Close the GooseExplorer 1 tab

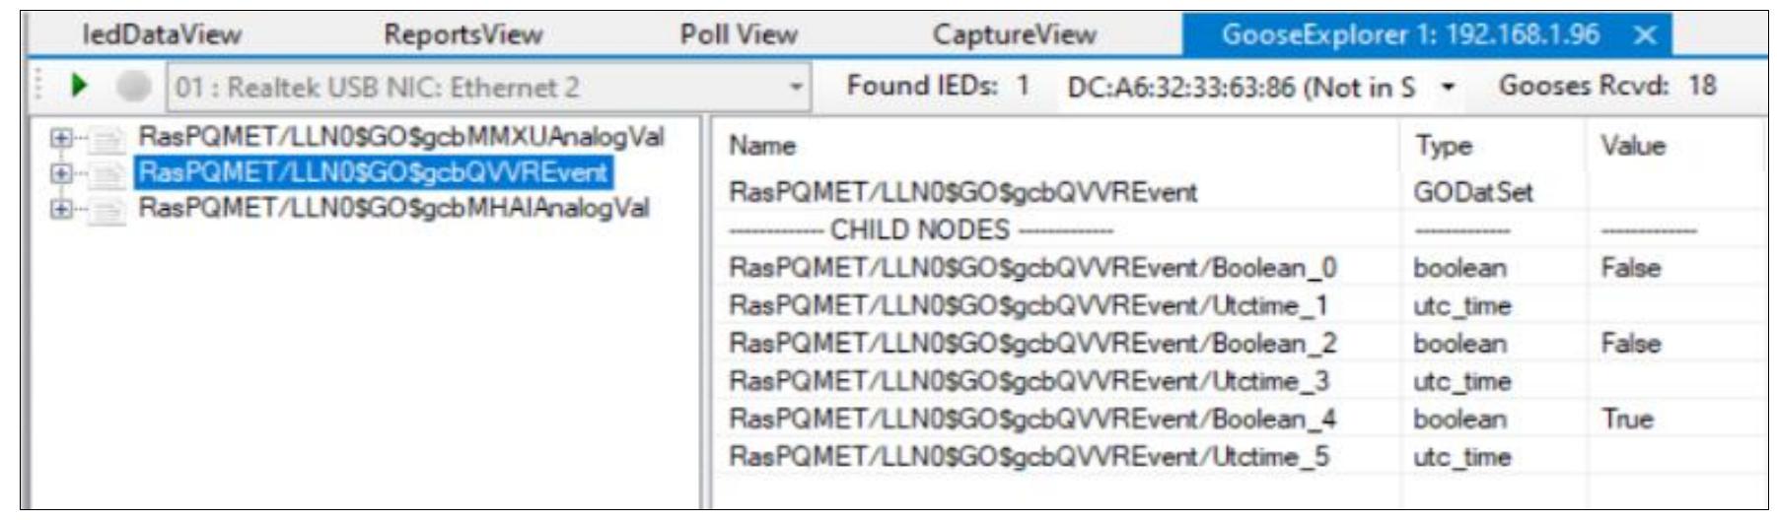1644,35
